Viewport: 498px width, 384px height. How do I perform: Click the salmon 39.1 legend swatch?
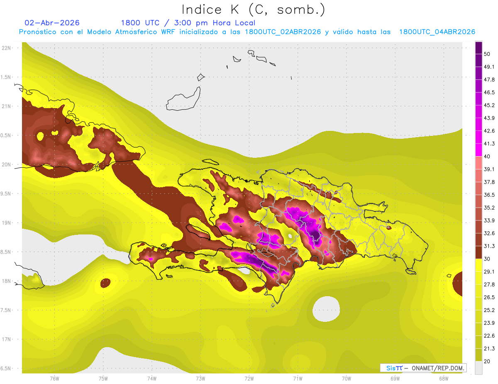pos(479,163)
